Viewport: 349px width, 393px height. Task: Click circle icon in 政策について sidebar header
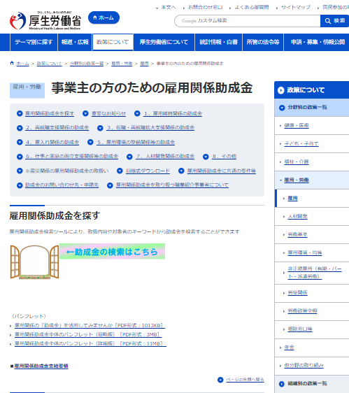tap(280, 90)
